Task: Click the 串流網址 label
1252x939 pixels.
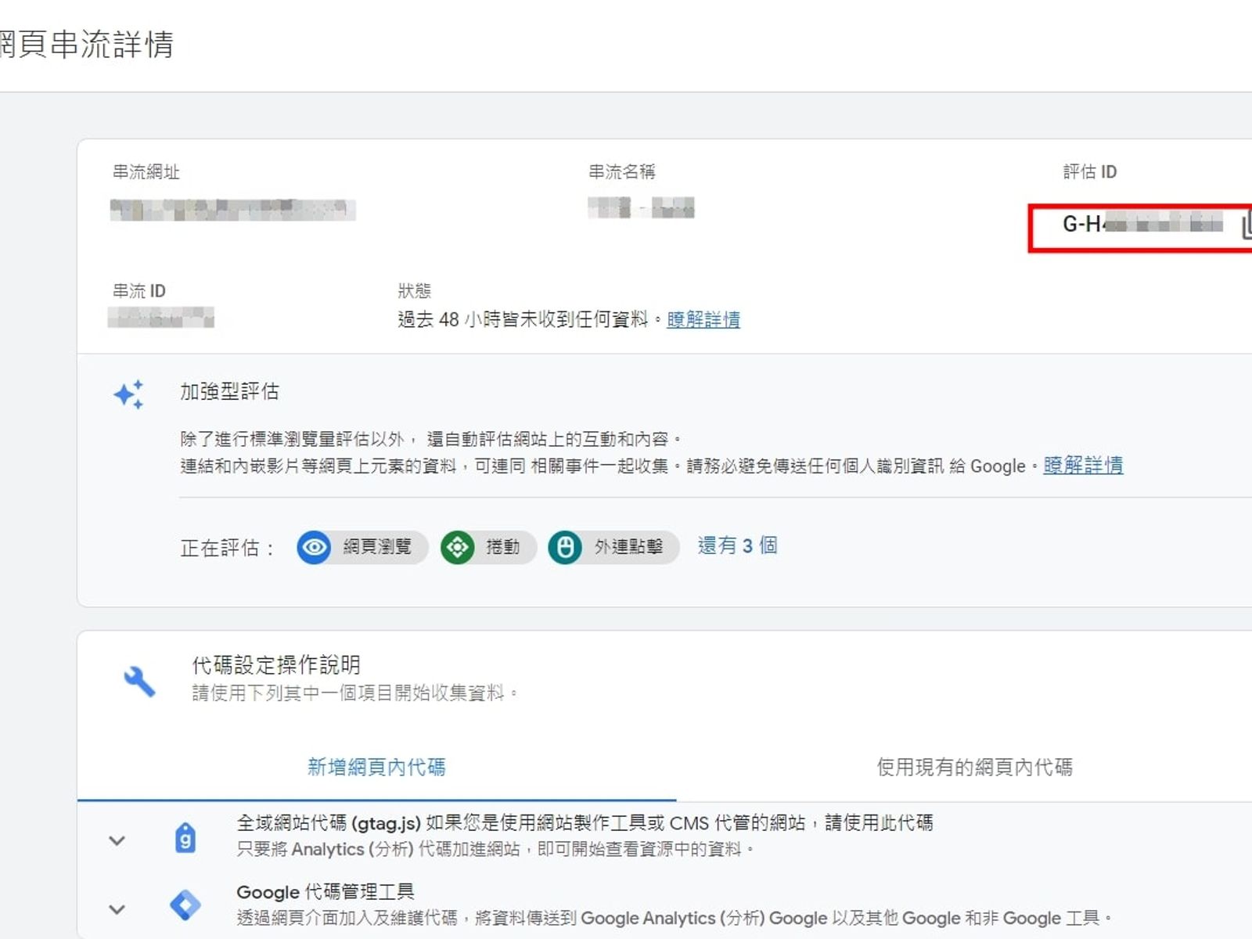Action: 146,172
